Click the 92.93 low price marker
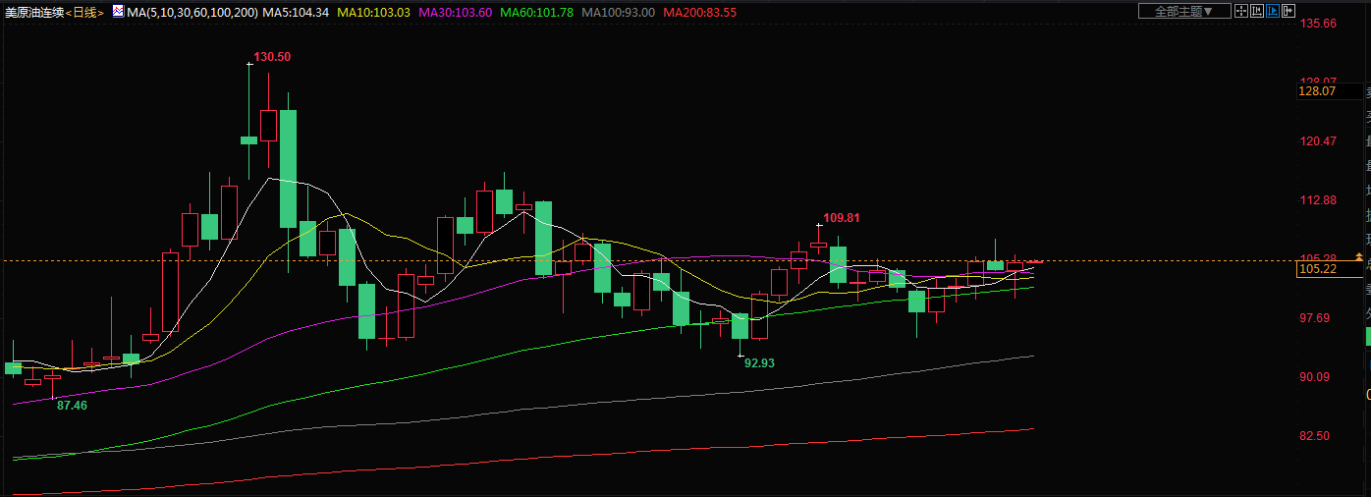 pos(759,362)
